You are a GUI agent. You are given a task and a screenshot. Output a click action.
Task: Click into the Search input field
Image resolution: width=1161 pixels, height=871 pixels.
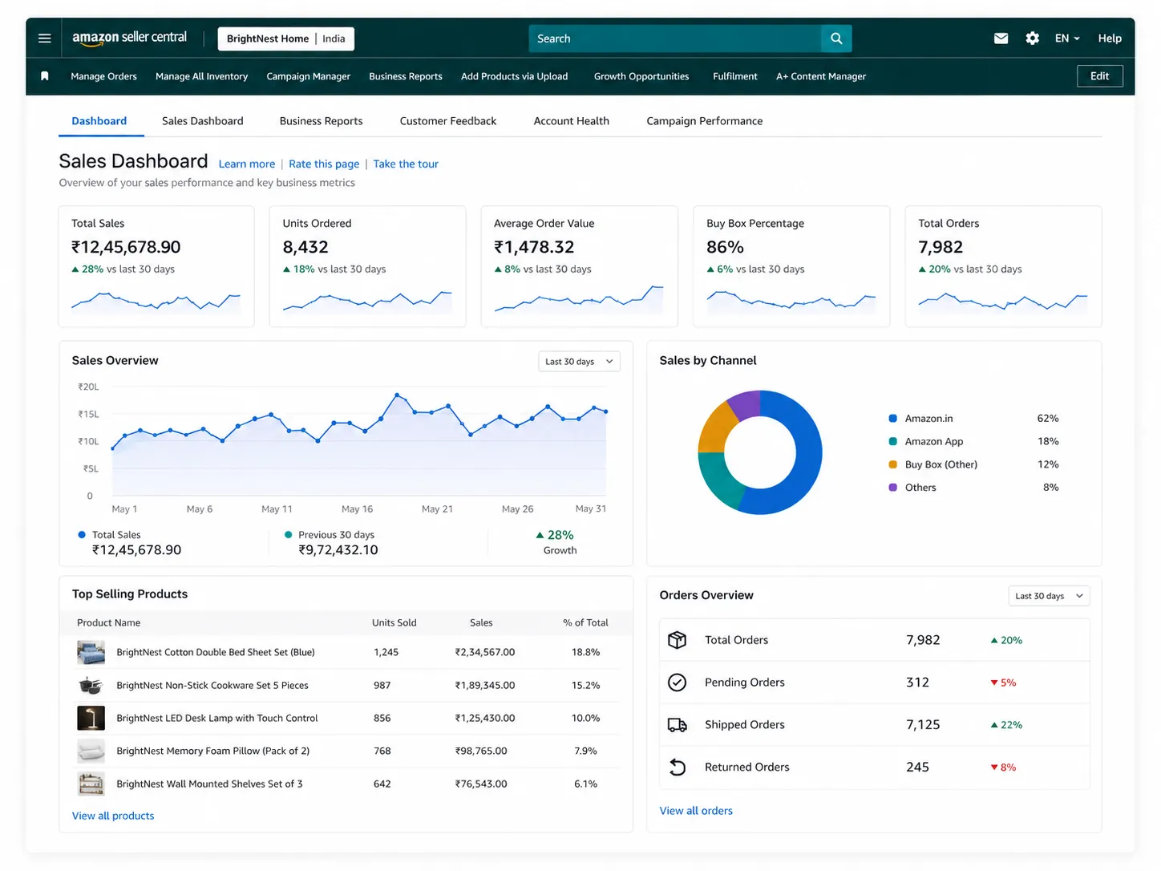coord(675,38)
